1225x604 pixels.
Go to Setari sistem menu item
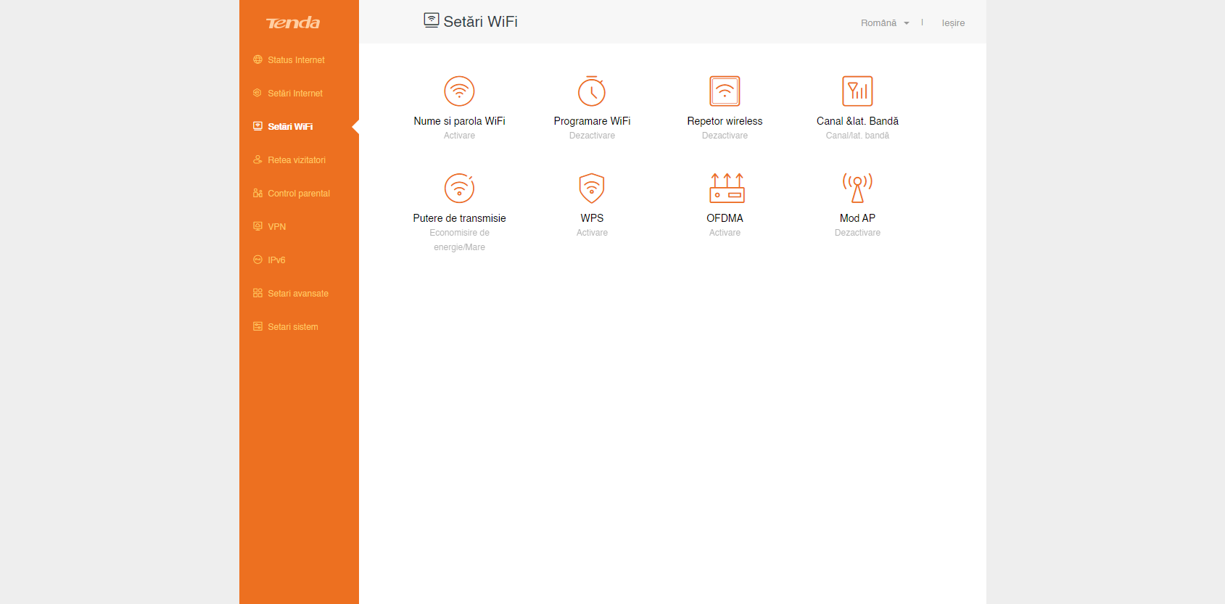292,327
